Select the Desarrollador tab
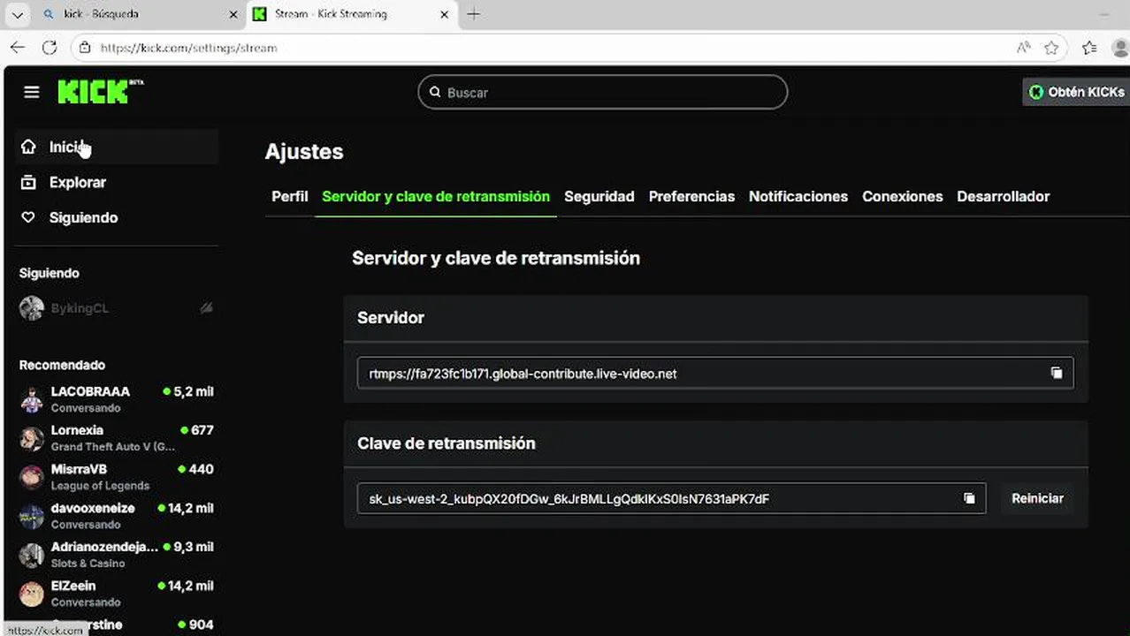Viewport: 1130px width, 636px height. click(1003, 196)
